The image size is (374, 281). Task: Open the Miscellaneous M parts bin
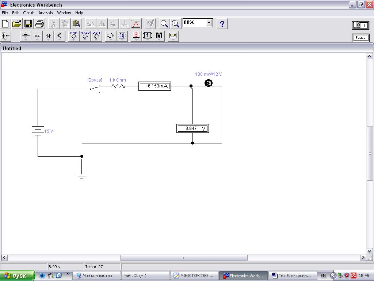tap(159, 36)
